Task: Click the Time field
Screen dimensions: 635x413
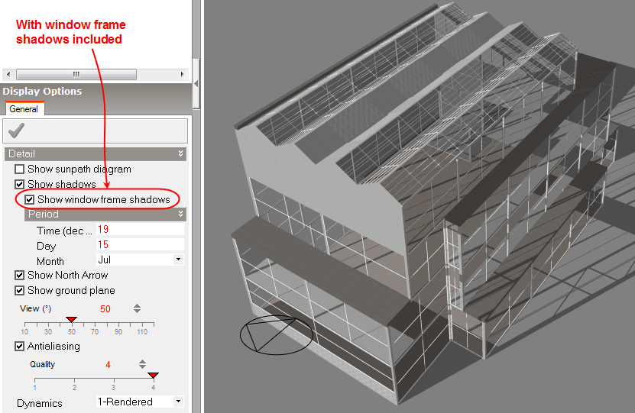Action: 139,230
